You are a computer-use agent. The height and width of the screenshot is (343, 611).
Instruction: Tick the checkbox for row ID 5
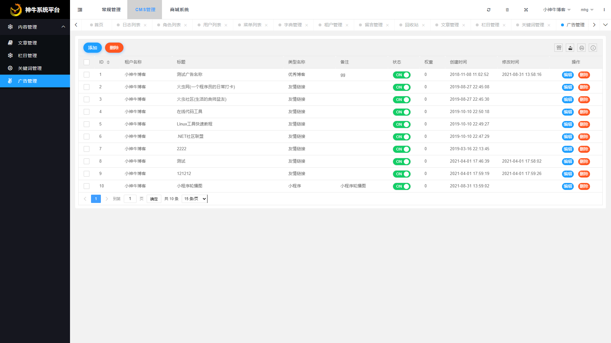pyautogui.click(x=86, y=124)
